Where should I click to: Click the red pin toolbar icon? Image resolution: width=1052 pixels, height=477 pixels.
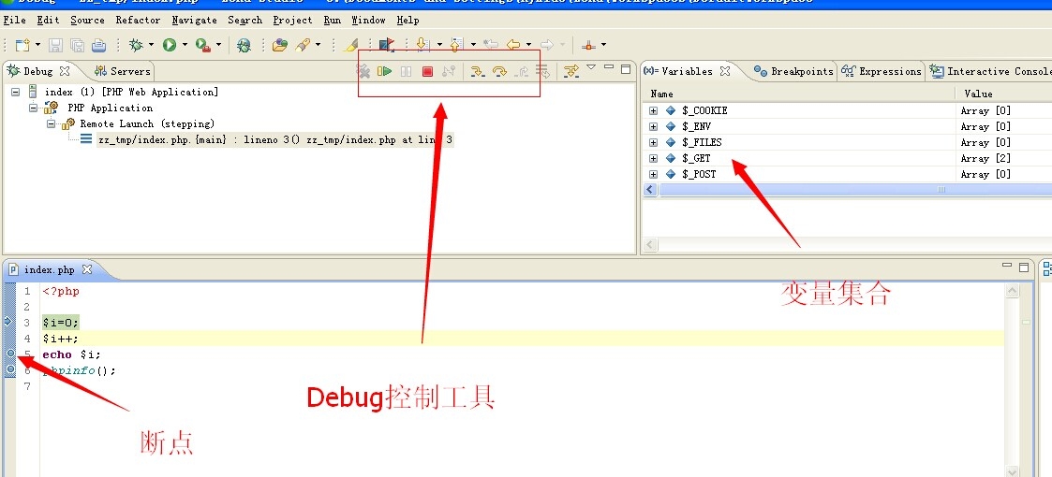pos(588,45)
